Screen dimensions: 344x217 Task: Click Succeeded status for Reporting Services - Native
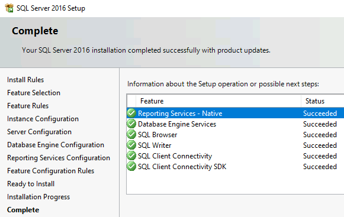(x=320, y=114)
